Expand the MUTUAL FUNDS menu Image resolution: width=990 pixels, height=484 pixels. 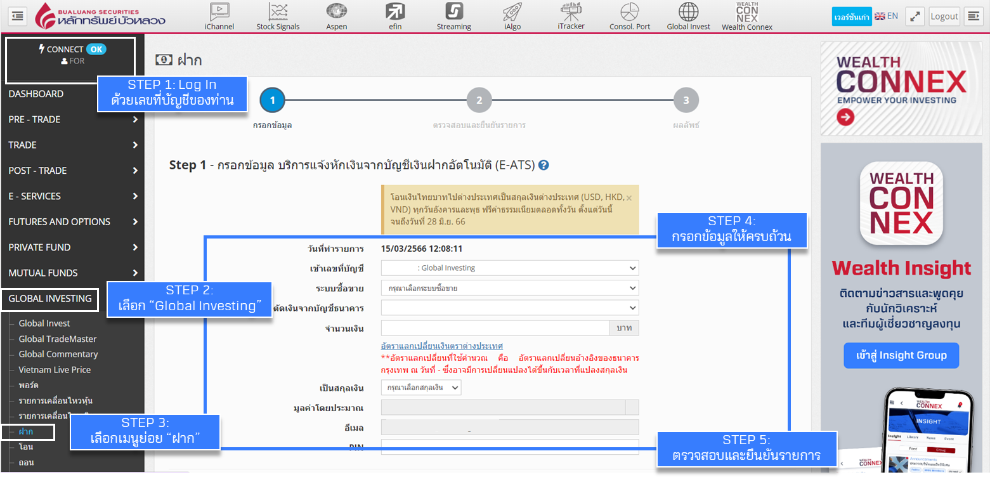[x=72, y=273]
